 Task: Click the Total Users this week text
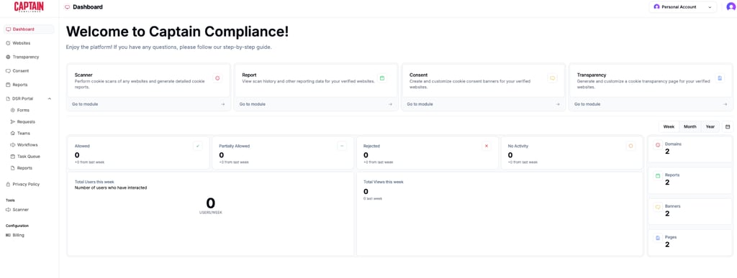(94, 182)
